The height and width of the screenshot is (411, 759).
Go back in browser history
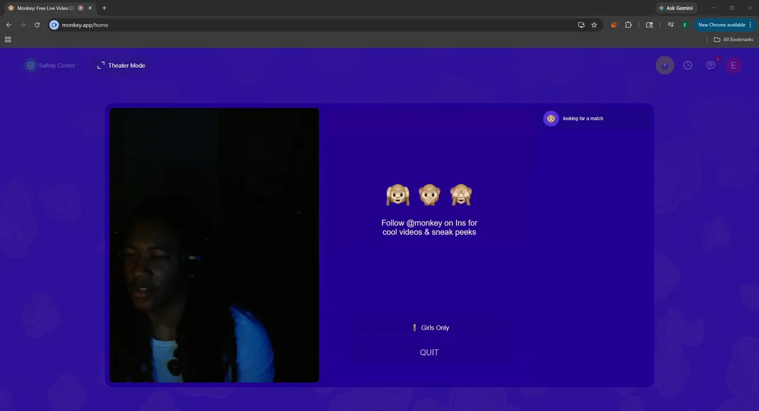(9, 25)
